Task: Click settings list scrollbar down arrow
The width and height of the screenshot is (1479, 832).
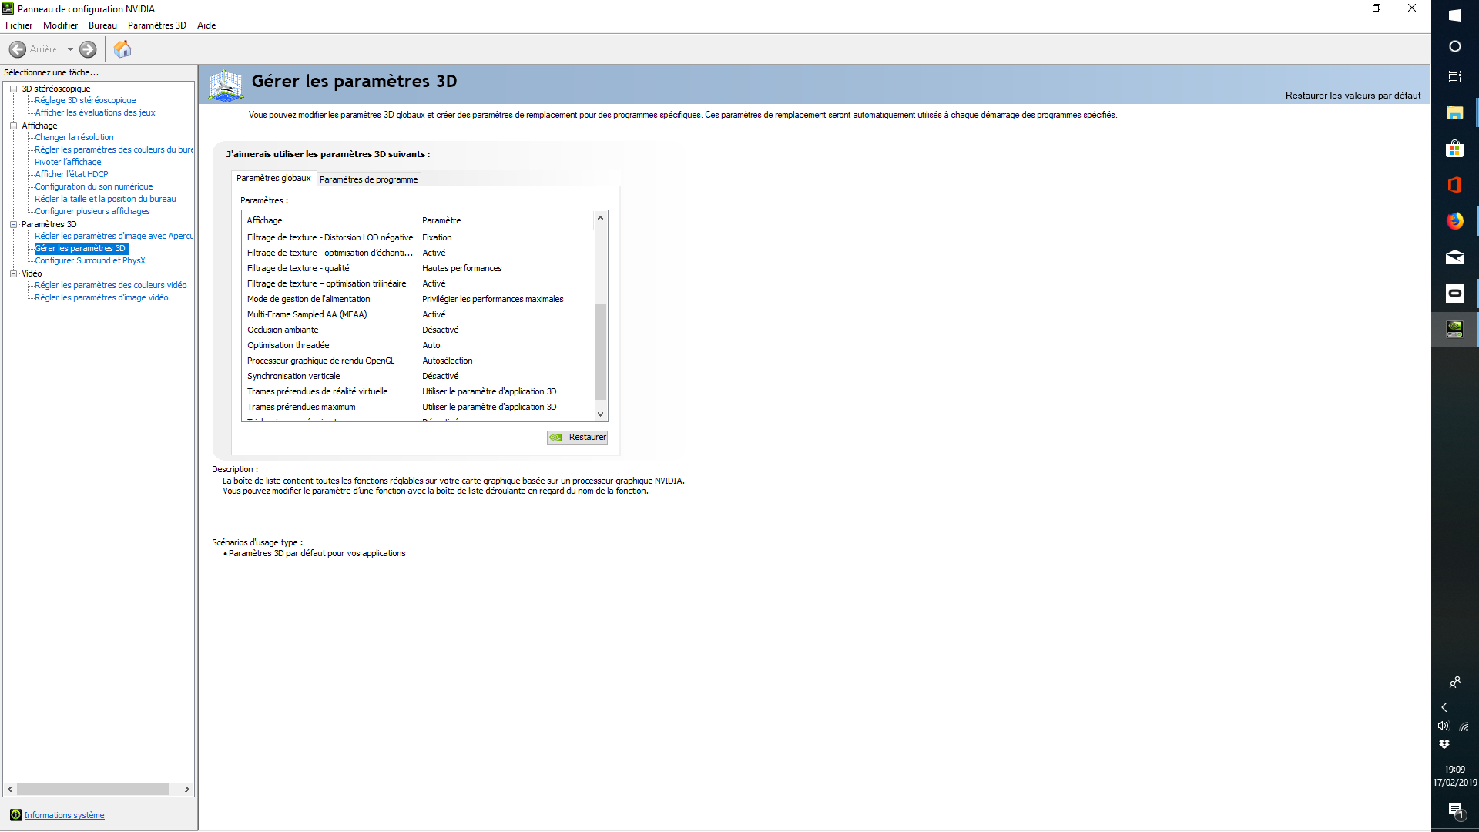Action: point(601,414)
